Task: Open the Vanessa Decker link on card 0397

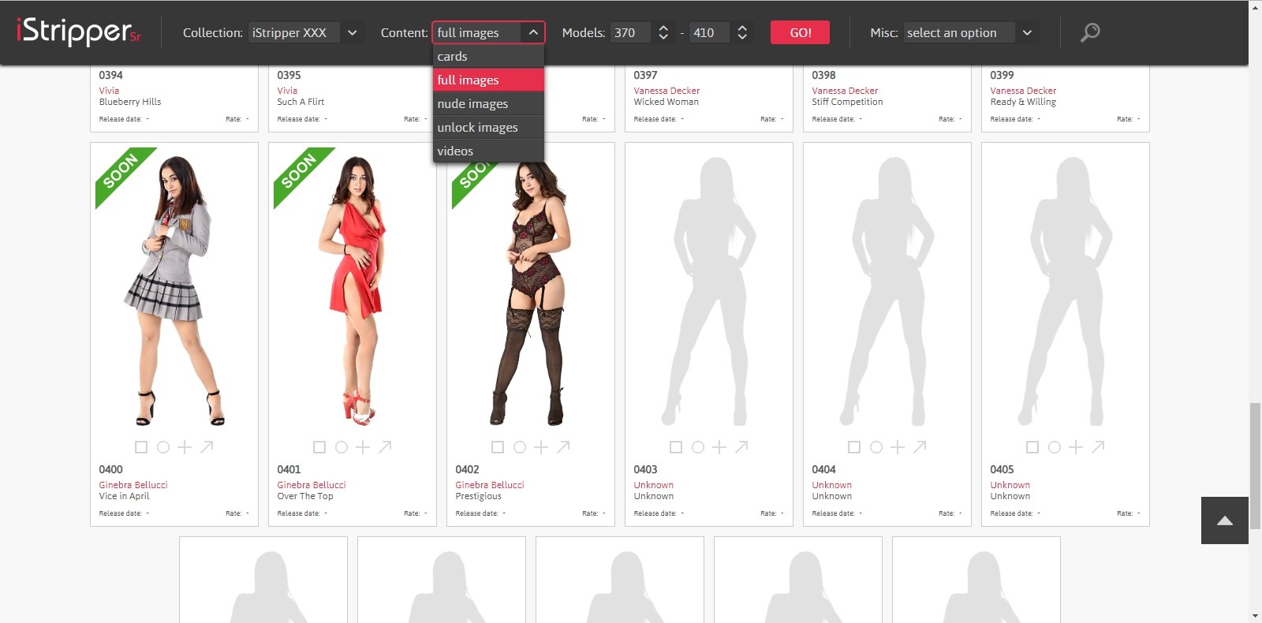Action: (x=666, y=91)
